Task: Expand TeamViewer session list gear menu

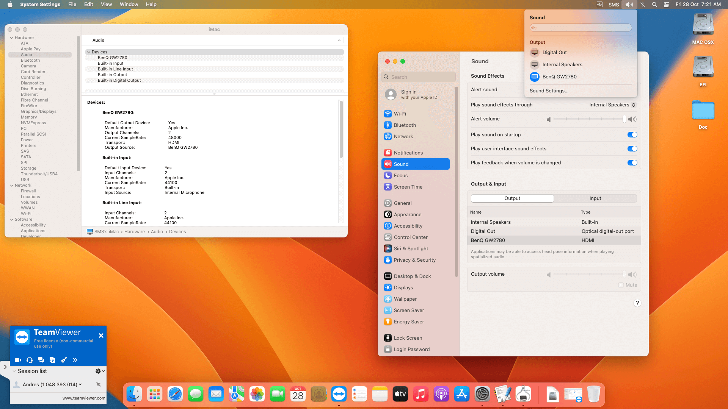Action: point(100,371)
